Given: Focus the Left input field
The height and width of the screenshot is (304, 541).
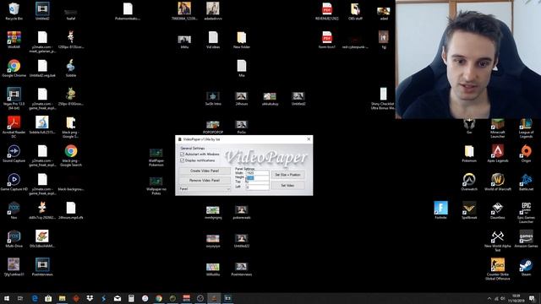Looking at the screenshot, I should [257, 187].
